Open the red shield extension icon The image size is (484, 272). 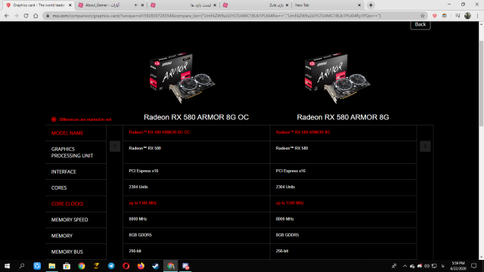435,16
